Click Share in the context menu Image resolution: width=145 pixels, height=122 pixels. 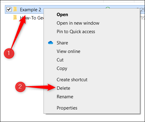(x=62, y=43)
